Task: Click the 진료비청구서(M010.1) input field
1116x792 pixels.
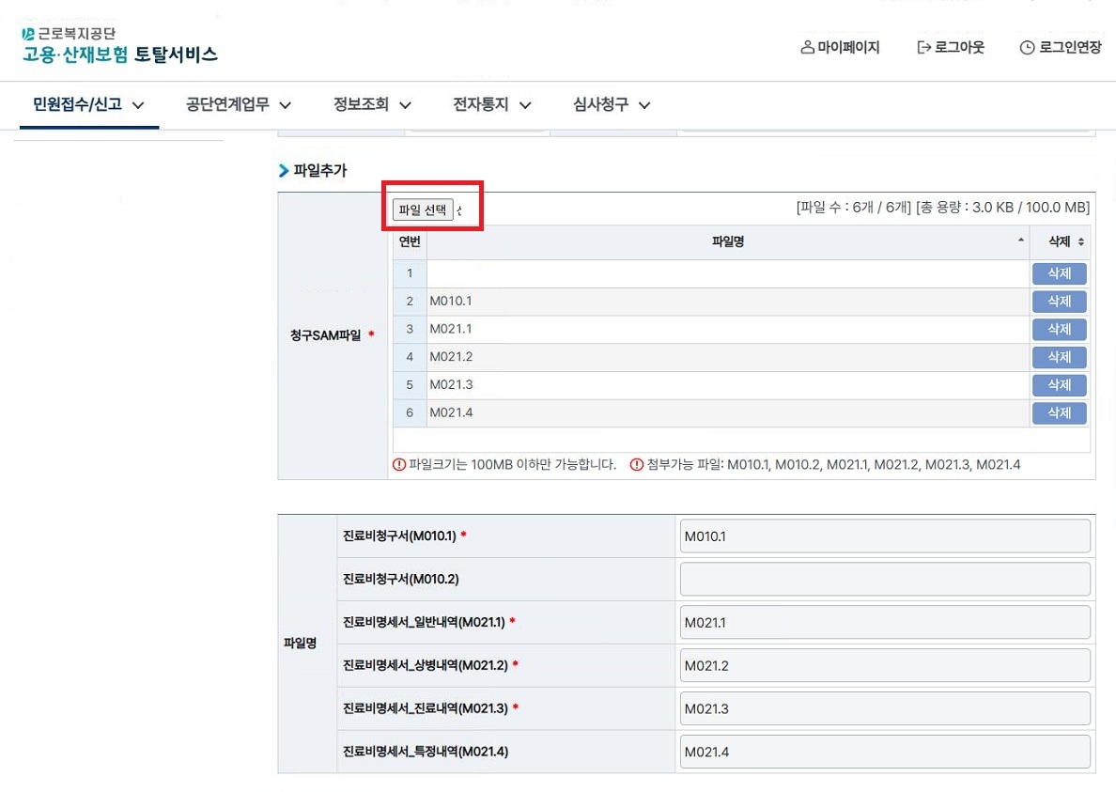Action: [x=884, y=536]
